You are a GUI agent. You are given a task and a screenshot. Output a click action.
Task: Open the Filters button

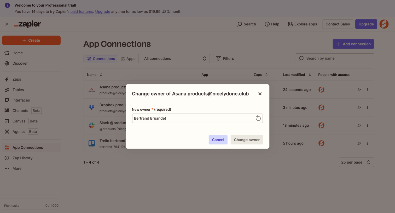tap(225, 59)
